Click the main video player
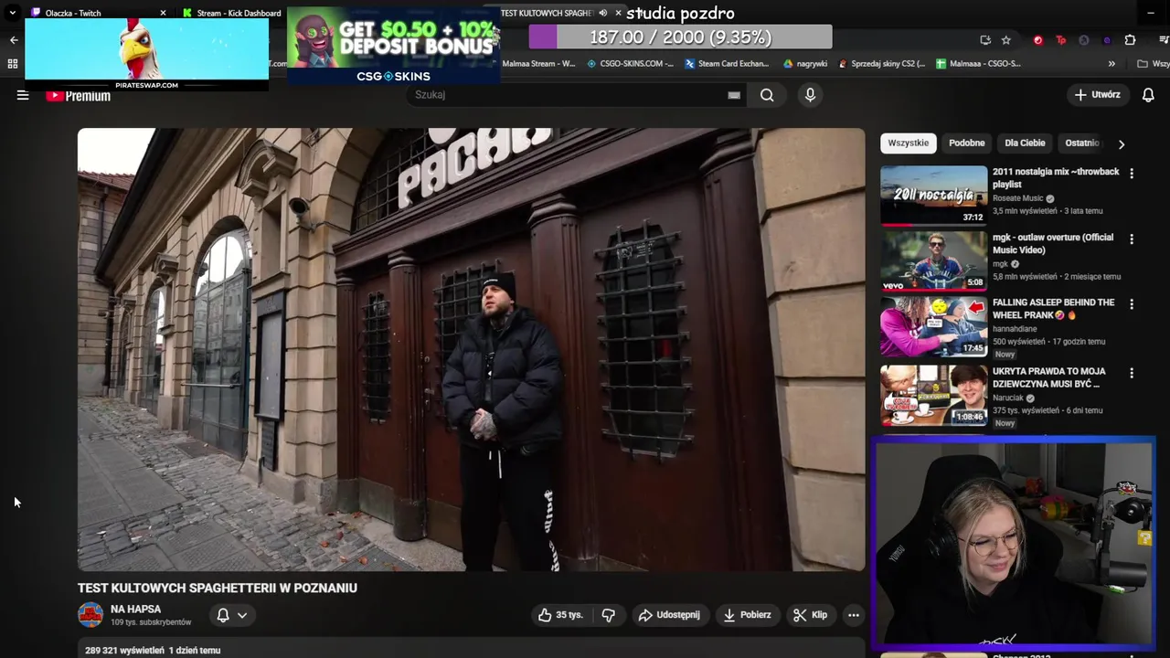Image resolution: width=1170 pixels, height=658 pixels. [471, 349]
